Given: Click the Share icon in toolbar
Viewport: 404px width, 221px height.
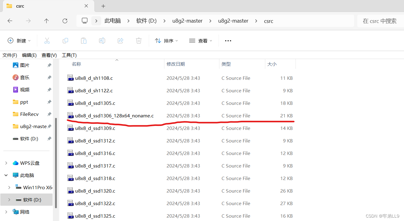Looking at the screenshot, I should click(120, 41).
